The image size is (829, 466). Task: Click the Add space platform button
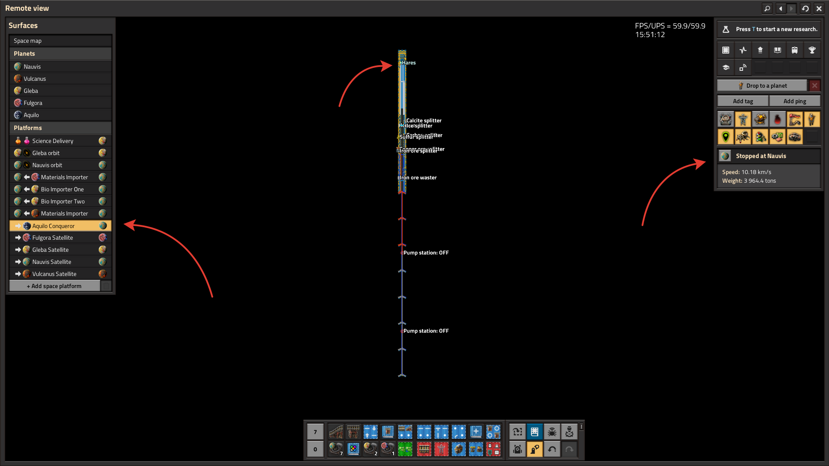coord(54,286)
